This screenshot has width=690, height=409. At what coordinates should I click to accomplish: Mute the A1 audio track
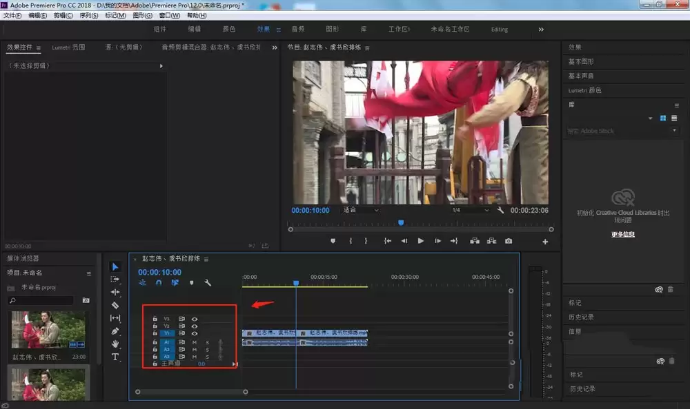[195, 342]
